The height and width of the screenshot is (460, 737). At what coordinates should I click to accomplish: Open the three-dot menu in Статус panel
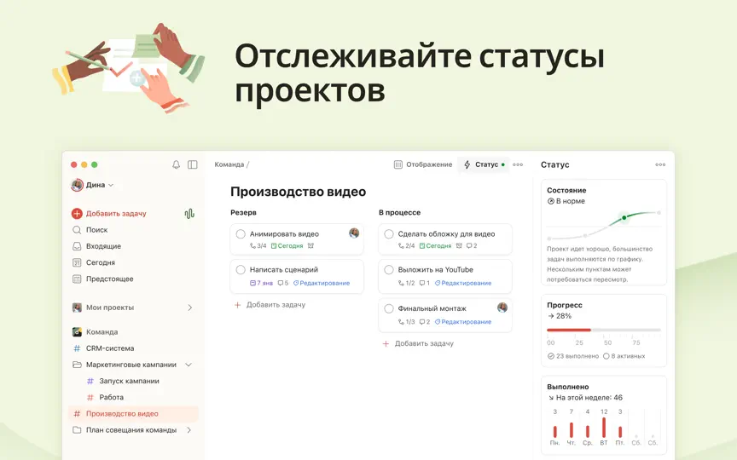(660, 164)
